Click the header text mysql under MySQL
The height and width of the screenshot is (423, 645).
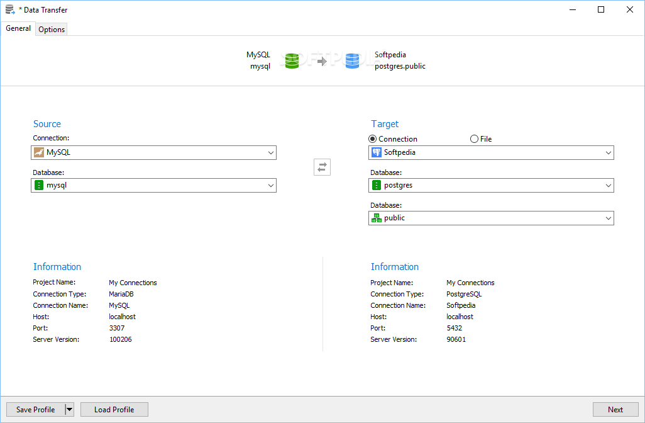coord(260,66)
